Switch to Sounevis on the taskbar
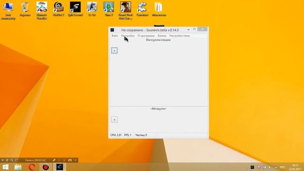The image size is (304, 171). point(60,167)
